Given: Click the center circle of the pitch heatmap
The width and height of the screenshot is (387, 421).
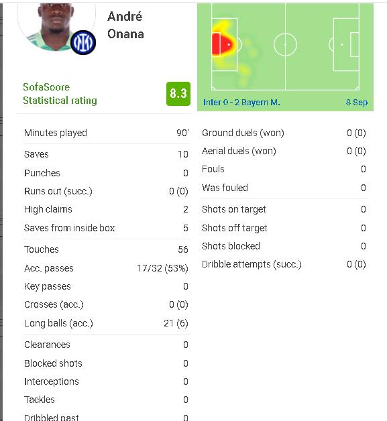Looking at the screenshot, I should pyautogui.click(x=285, y=44).
